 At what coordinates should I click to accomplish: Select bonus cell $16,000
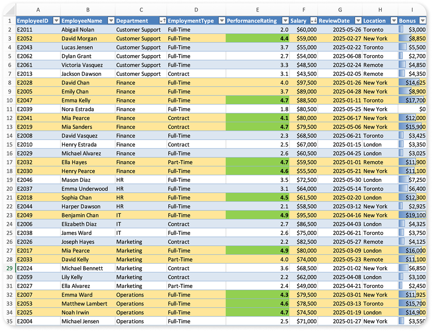[x=412, y=251]
